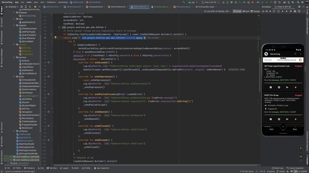Click the master git branch in status bar
Screen dimensions: 309x173
tap(280, 172)
